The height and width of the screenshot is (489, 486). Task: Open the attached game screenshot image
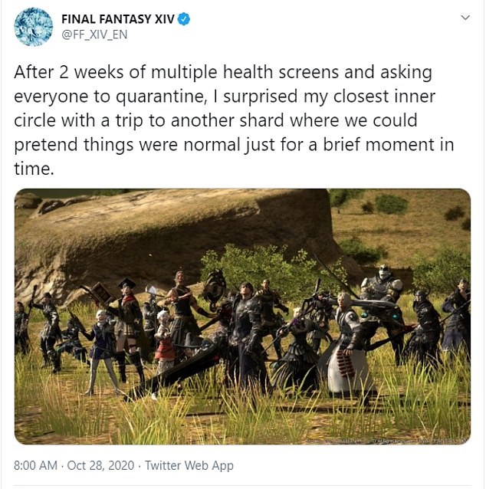(x=242, y=317)
